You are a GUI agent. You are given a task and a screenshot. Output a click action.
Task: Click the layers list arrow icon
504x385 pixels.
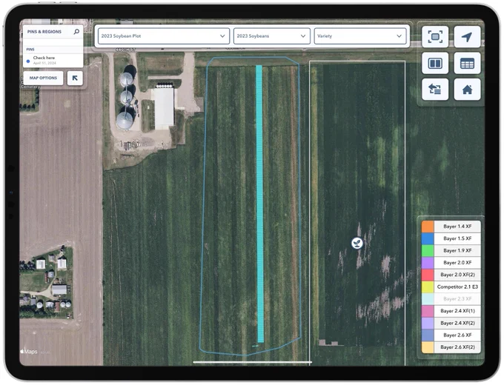pos(435,90)
